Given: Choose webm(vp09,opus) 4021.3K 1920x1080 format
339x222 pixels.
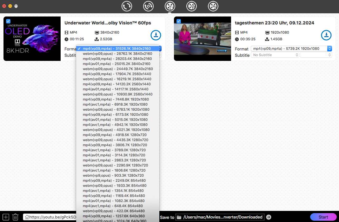Looking at the screenshot, I should tap(118, 130).
